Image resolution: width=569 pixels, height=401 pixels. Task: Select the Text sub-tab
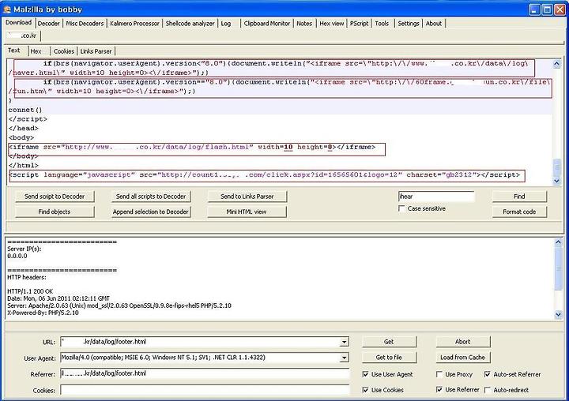click(14, 51)
